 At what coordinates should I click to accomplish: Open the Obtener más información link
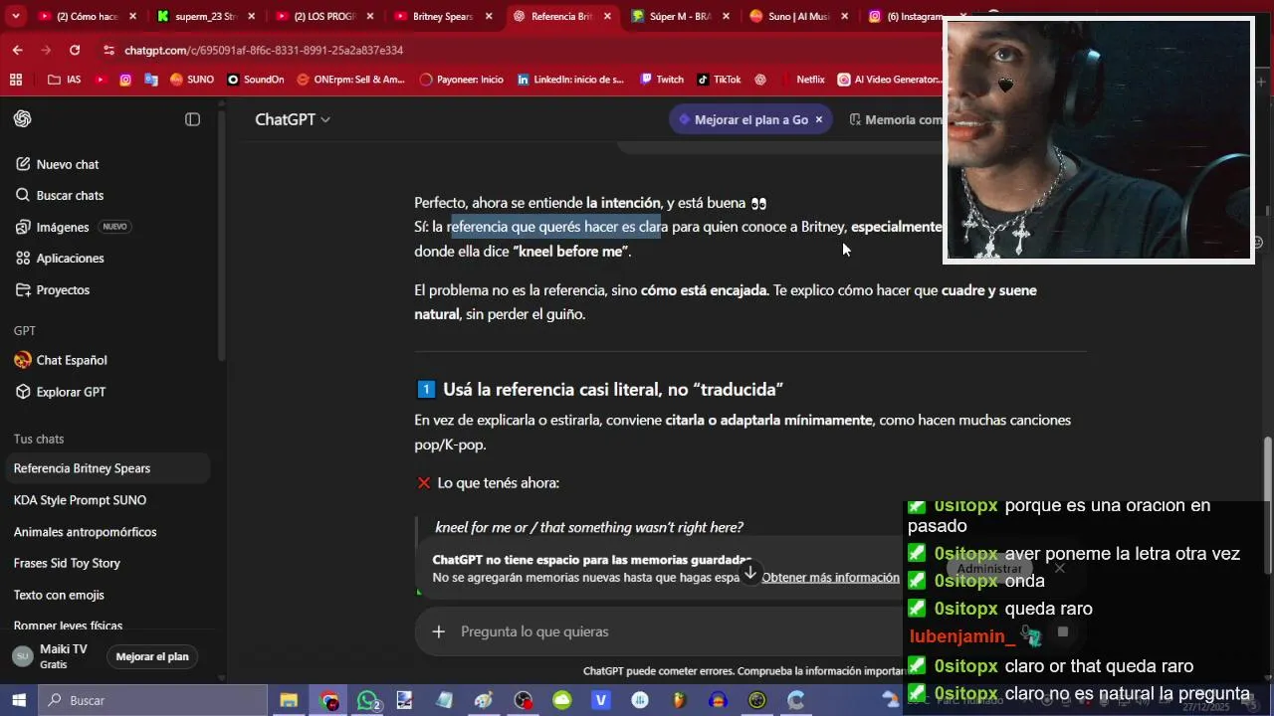(x=830, y=578)
